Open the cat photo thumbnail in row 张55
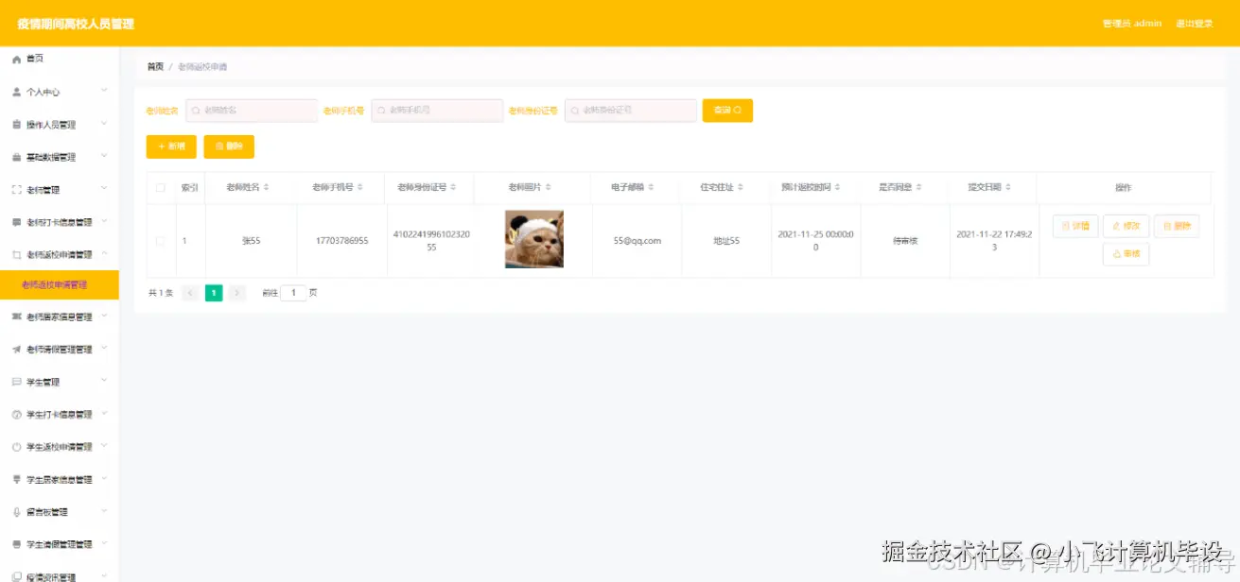Image resolution: width=1240 pixels, height=582 pixels. [x=534, y=239]
